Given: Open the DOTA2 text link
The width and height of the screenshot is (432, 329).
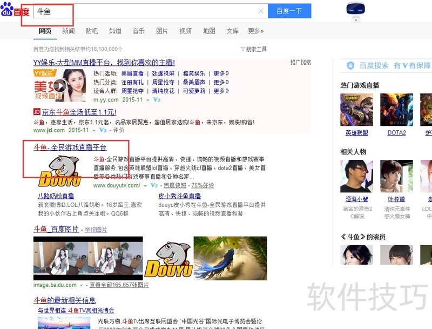Looking at the screenshot, I should tap(397, 133).
